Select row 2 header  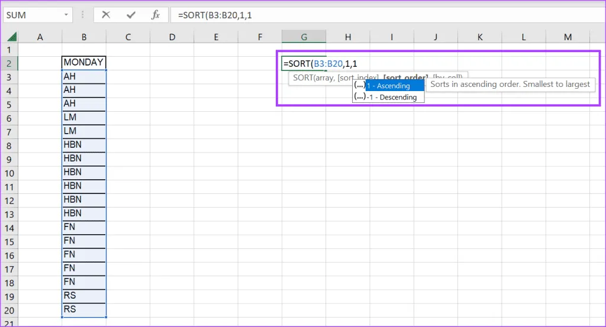pyautogui.click(x=9, y=63)
